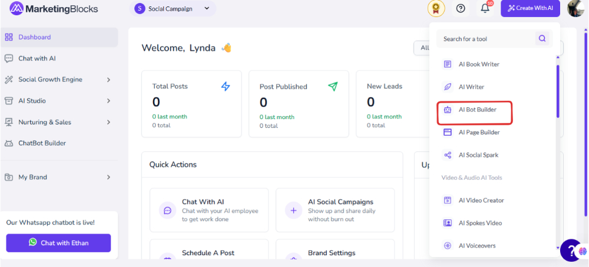Click the Total Posts lightning icon
The height and width of the screenshot is (267, 589).
point(226,87)
